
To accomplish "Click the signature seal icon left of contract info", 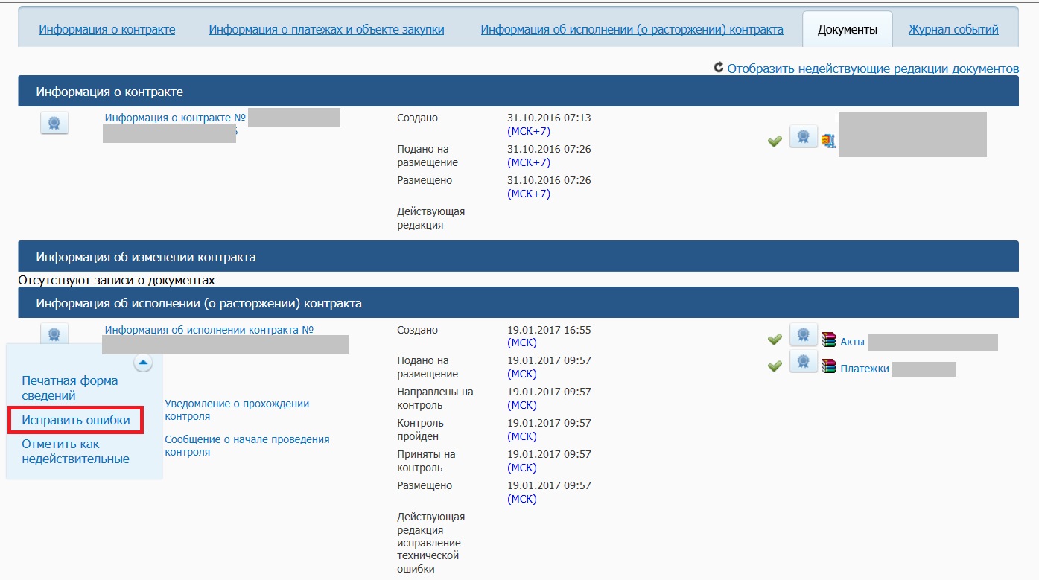I will [x=54, y=123].
